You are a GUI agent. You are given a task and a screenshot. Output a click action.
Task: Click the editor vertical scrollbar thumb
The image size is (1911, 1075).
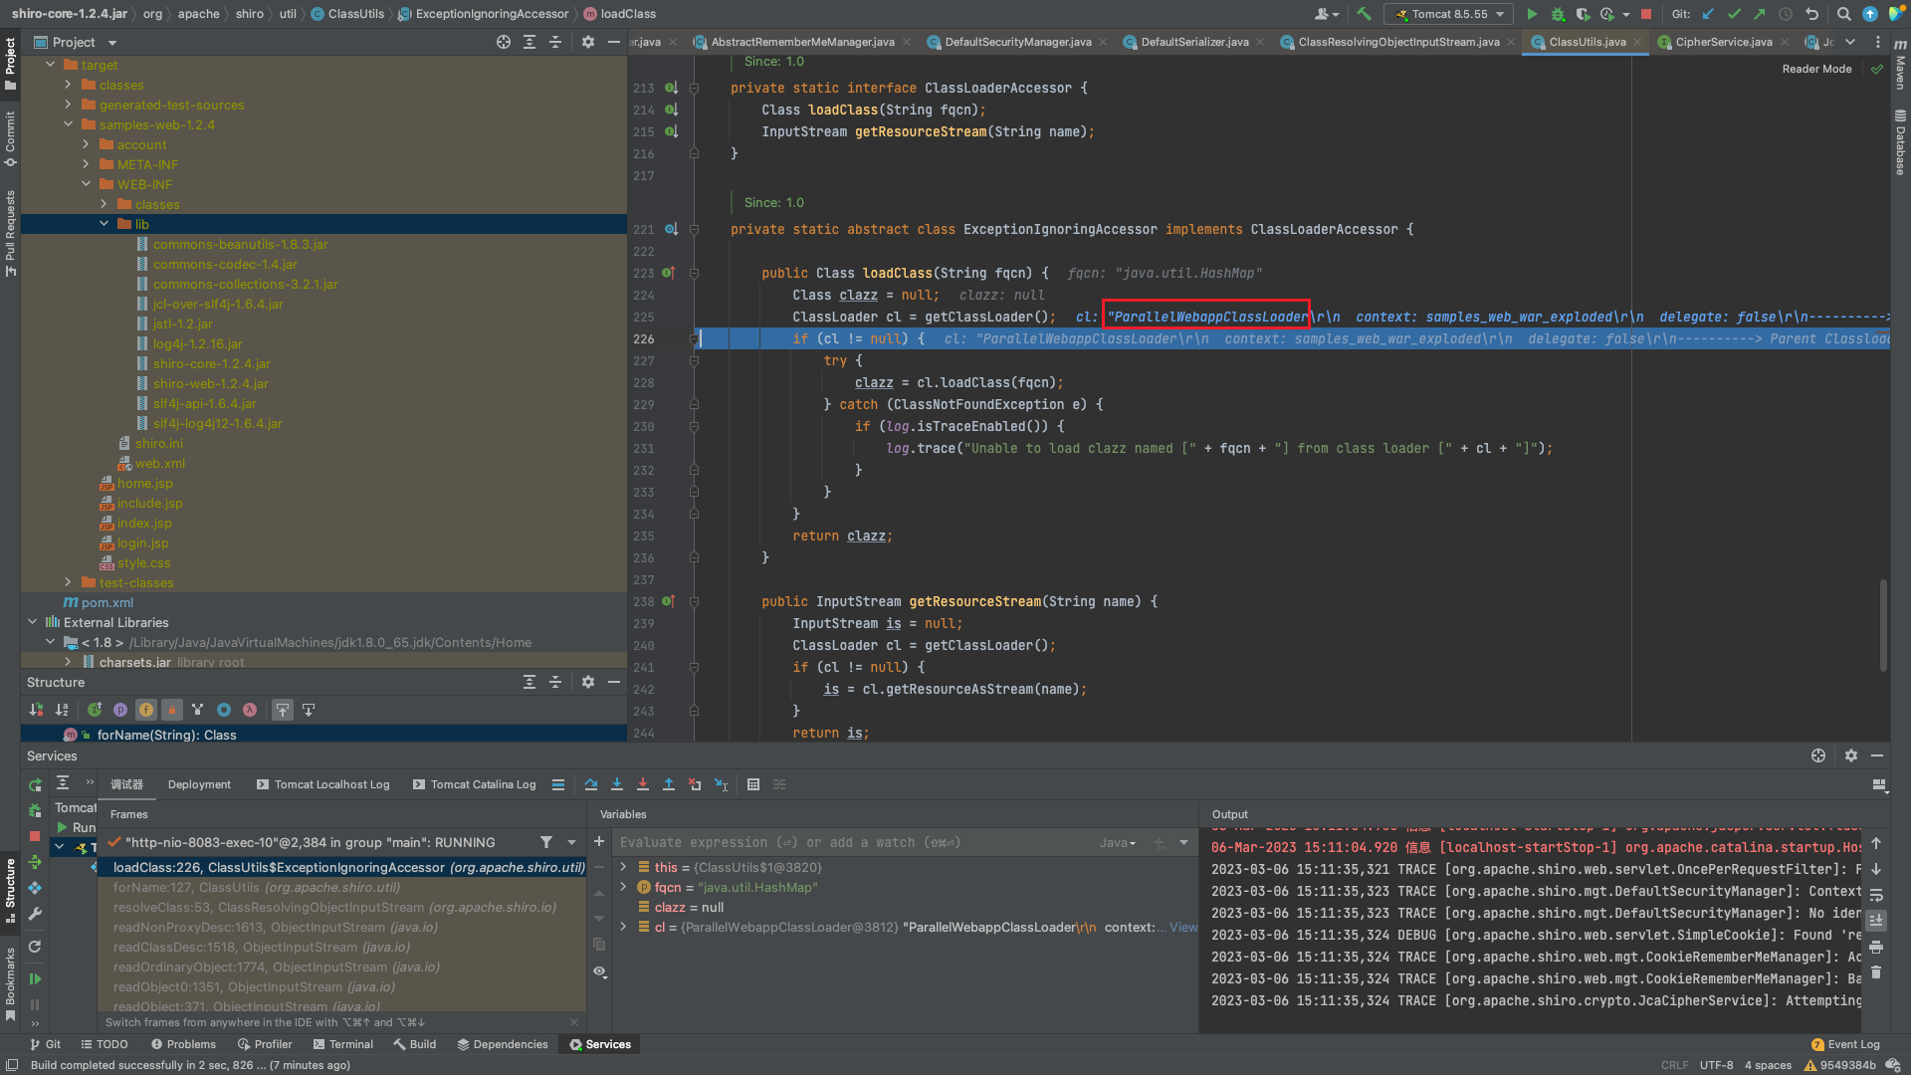tap(1883, 625)
